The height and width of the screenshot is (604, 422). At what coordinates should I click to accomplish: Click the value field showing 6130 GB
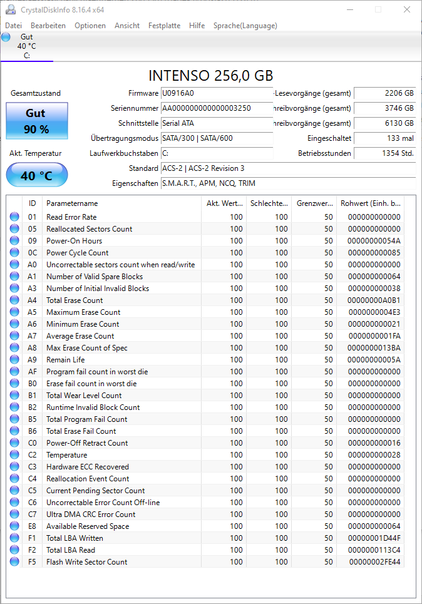coord(385,123)
